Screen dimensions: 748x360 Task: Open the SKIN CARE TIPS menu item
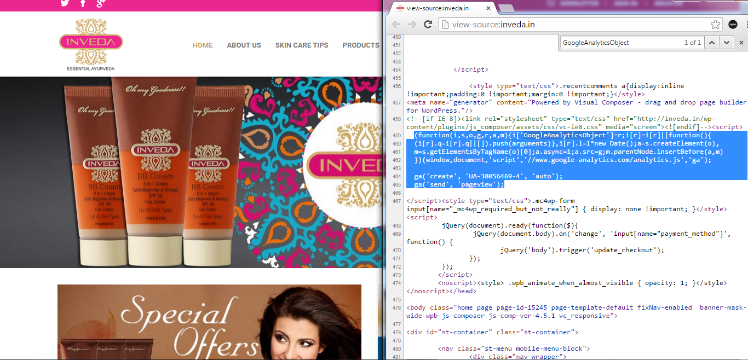point(302,45)
